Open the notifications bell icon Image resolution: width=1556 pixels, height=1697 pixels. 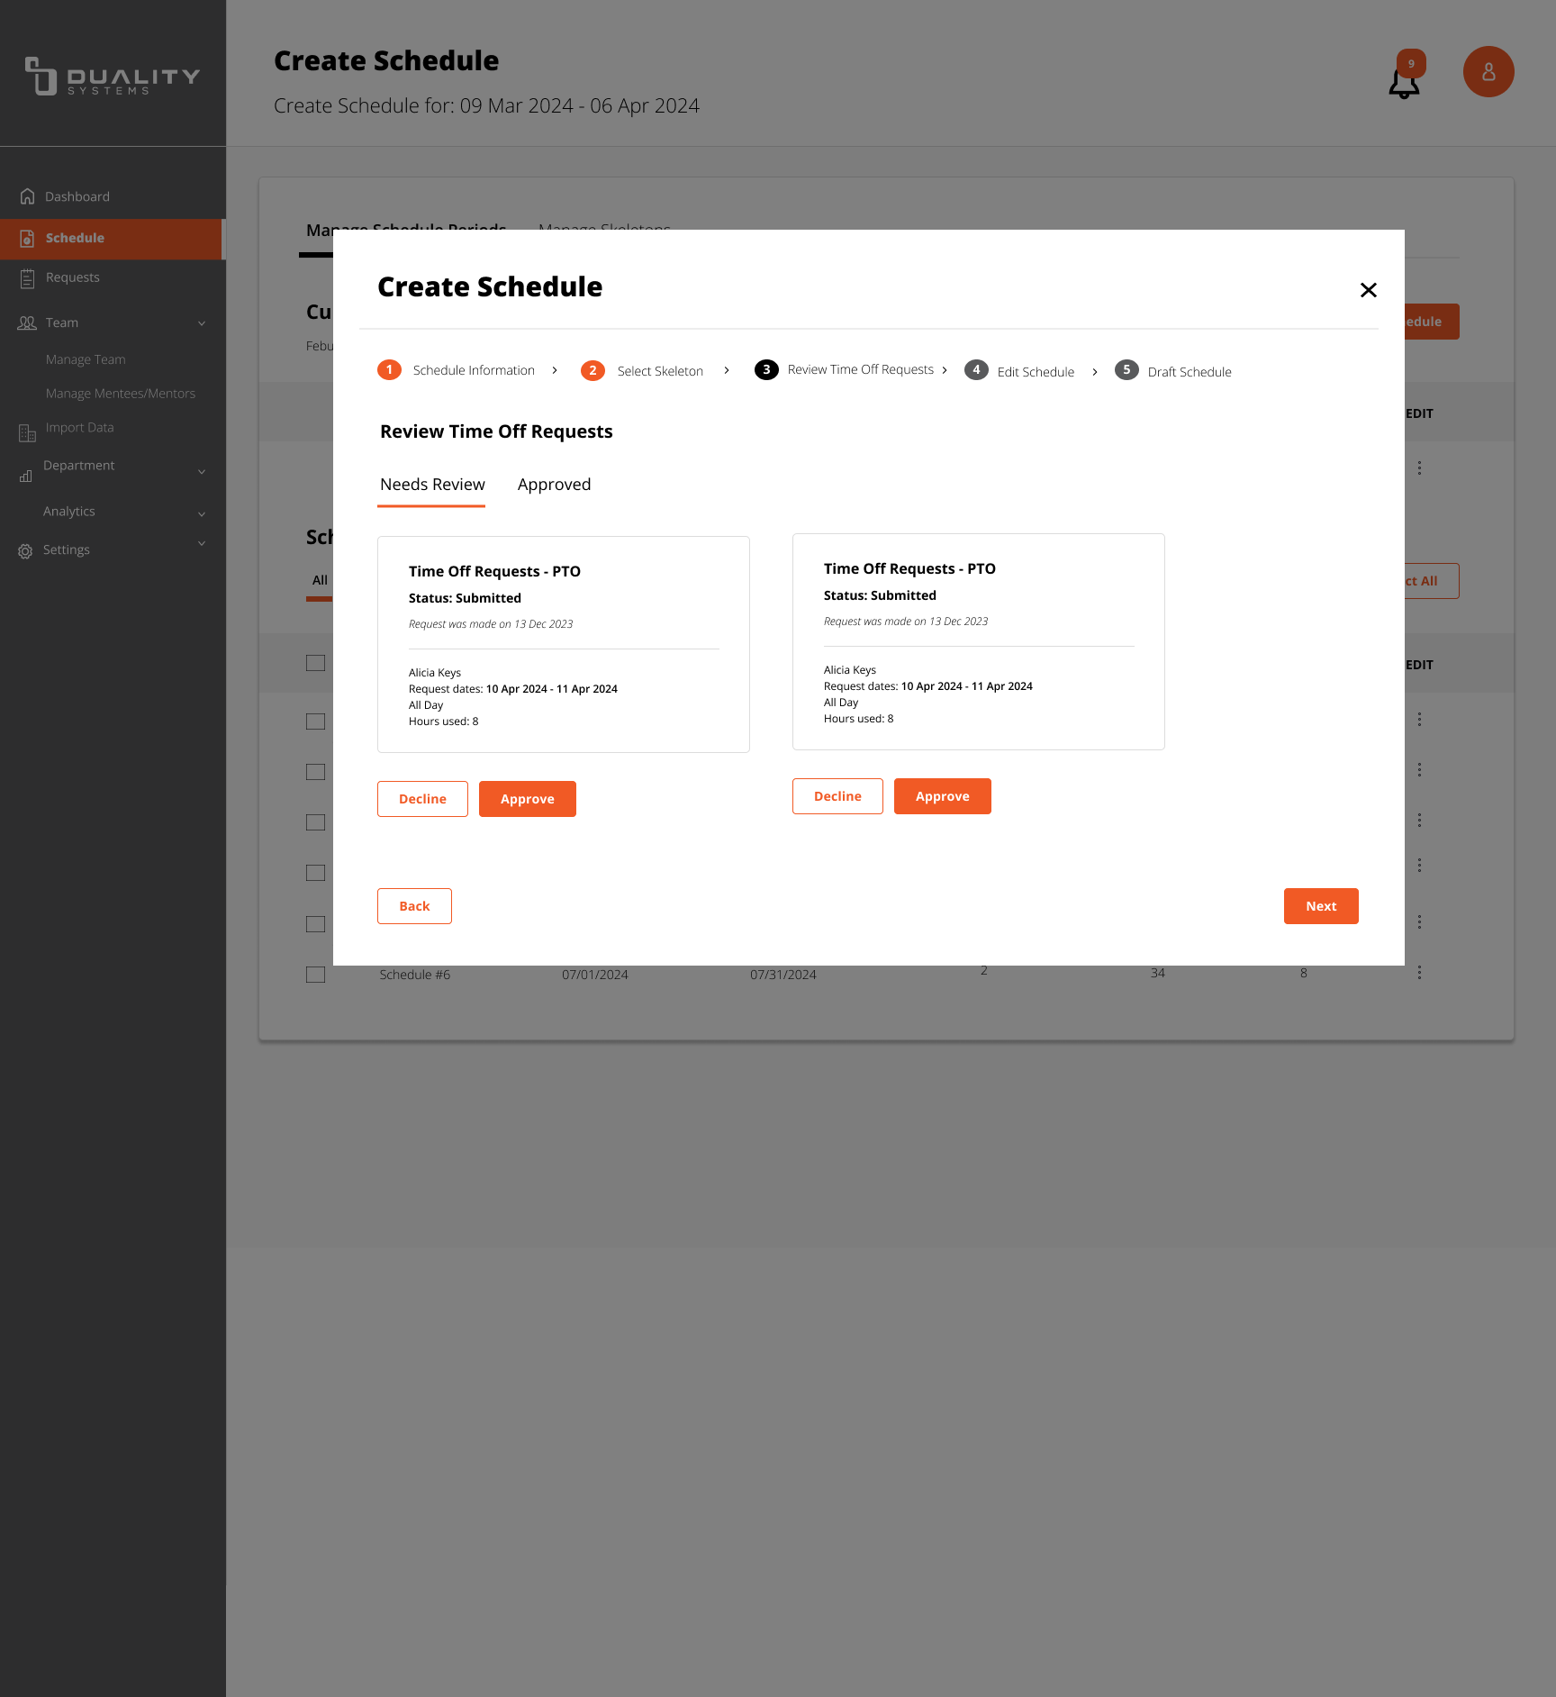click(x=1404, y=83)
